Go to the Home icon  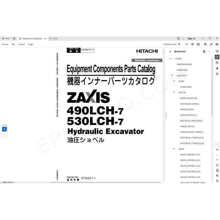click(x=14, y=38)
